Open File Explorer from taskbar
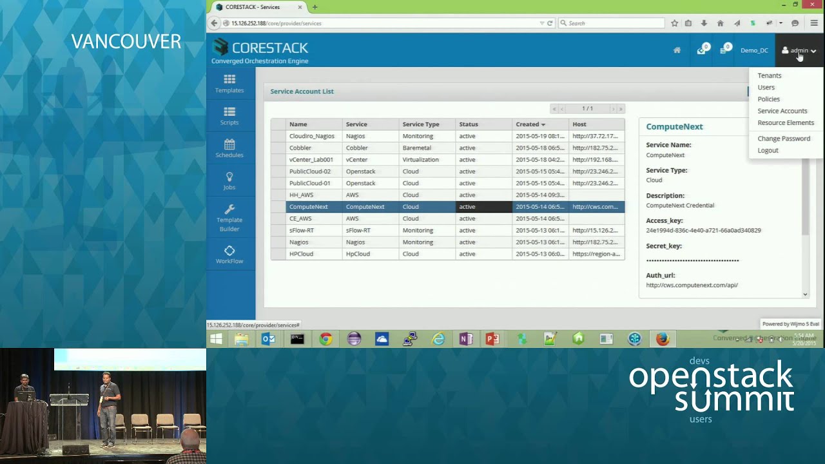The height and width of the screenshot is (464, 825). (x=242, y=339)
